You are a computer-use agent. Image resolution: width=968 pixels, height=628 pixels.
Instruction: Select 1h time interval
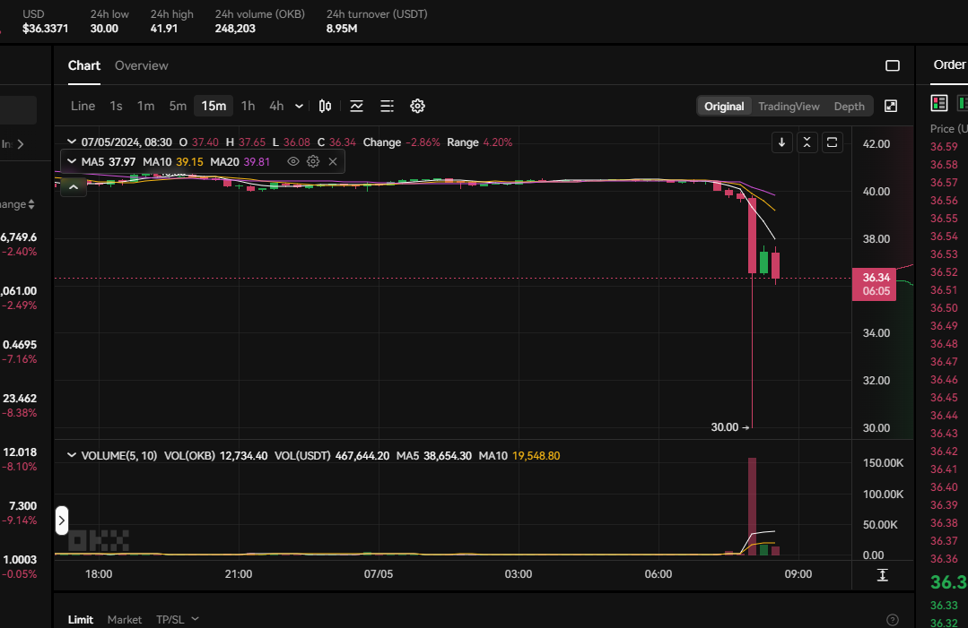[249, 106]
